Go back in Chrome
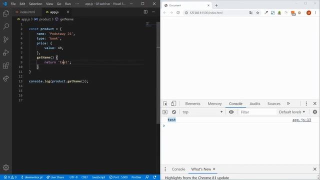This screenshot has height=180, width=320. click(164, 12)
